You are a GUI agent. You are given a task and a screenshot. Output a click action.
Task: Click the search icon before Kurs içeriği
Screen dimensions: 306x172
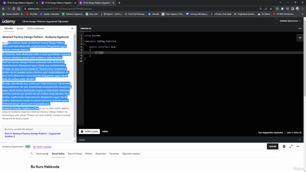pos(32,154)
